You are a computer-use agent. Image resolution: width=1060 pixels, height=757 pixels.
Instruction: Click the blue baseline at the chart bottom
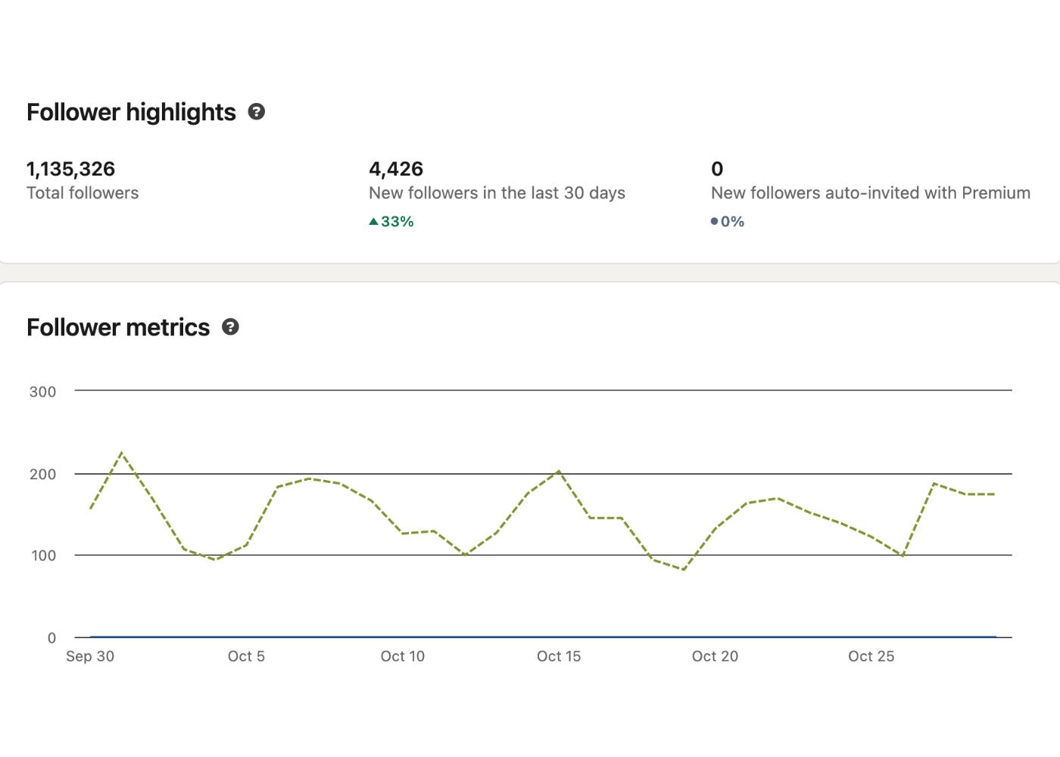coord(530,637)
